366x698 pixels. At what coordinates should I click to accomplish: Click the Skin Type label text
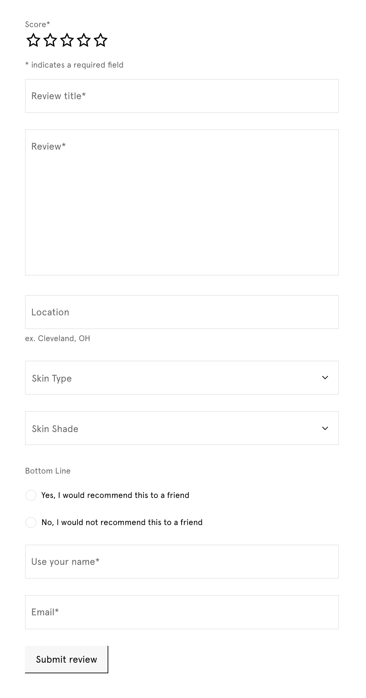[x=52, y=378]
